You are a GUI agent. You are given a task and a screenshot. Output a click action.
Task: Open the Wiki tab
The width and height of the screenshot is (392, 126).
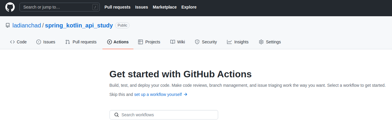pos(178,42)
